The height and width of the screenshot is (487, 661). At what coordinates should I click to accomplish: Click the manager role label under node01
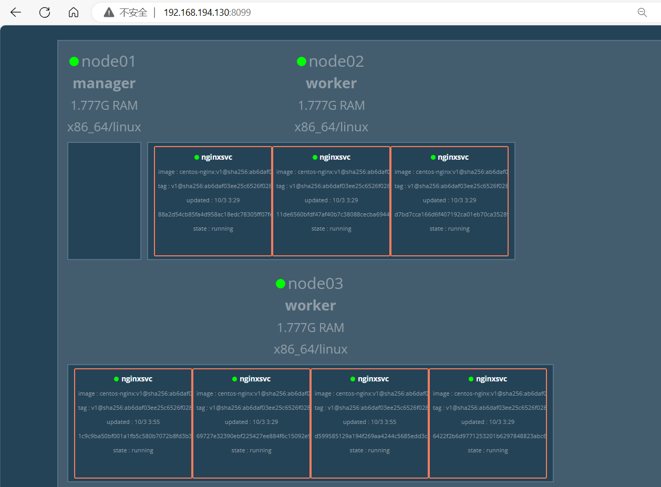point(104,83)
